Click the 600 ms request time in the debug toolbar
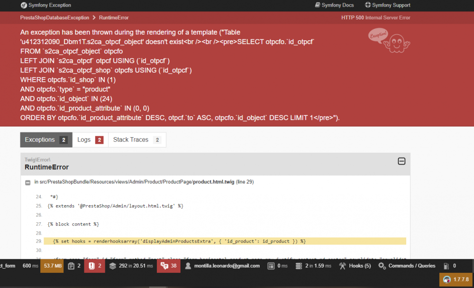The width and height of the screenshot is (474, 288). pos(30,266)
